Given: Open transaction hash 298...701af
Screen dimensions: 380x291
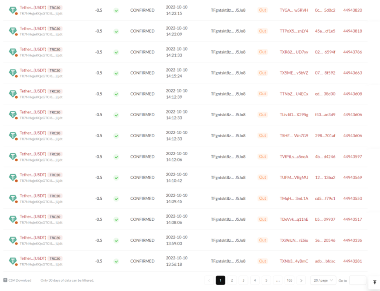Looking at the screenshot, I should pyautogui.click(x=325, y=136).
